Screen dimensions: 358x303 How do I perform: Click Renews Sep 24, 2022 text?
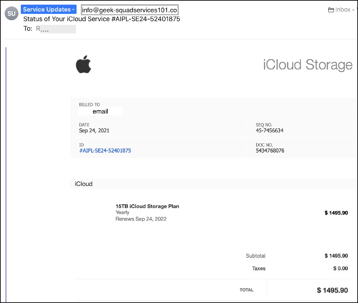coord(141,219)
